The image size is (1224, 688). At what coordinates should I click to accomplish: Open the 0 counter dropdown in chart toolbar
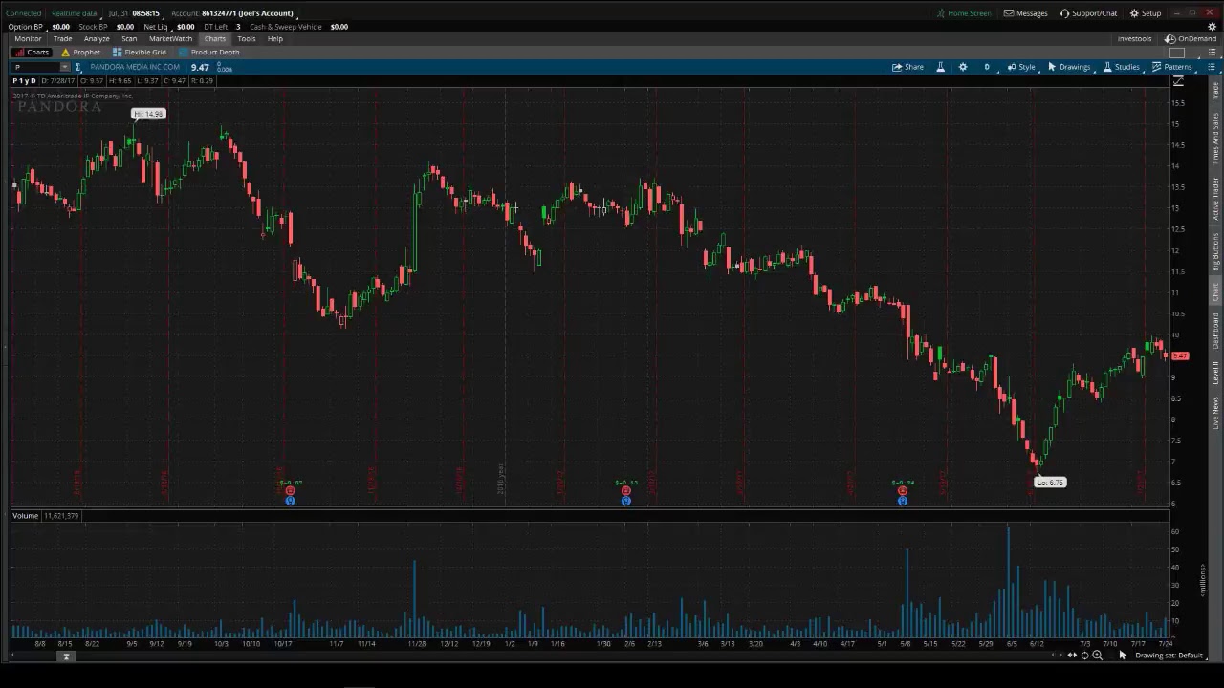coord(987,67)
